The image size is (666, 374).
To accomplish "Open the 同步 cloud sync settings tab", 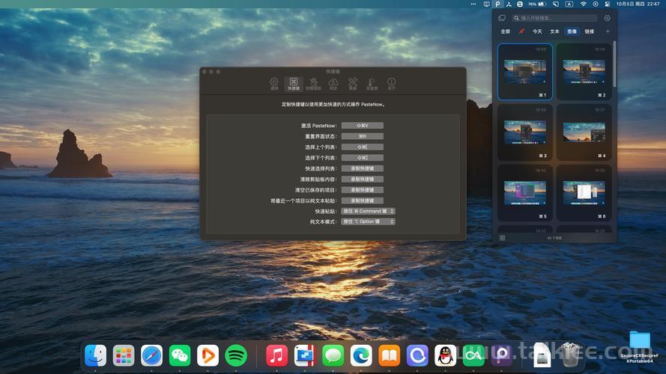I will click(333, 83).
